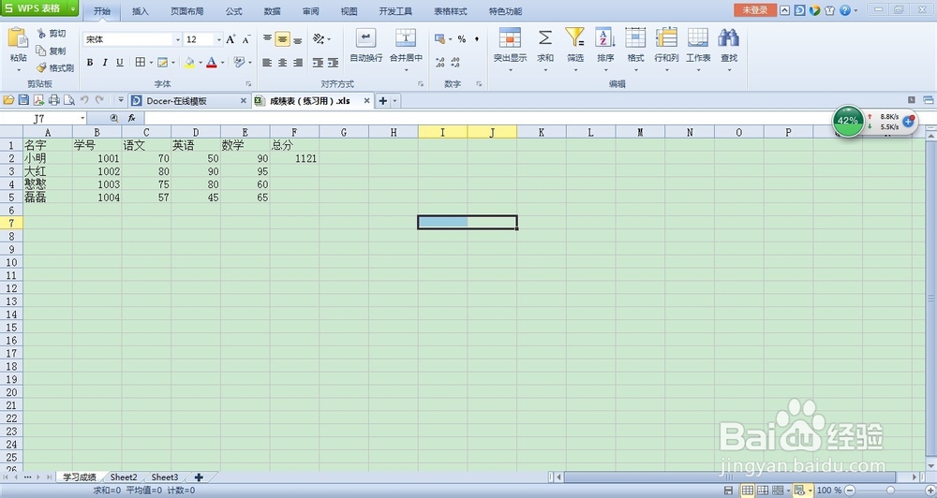Image resolution: width=937 pixels, height=498 pixels.
Task: Click the Format (格式) cells icon
Action: coord(635,37)
